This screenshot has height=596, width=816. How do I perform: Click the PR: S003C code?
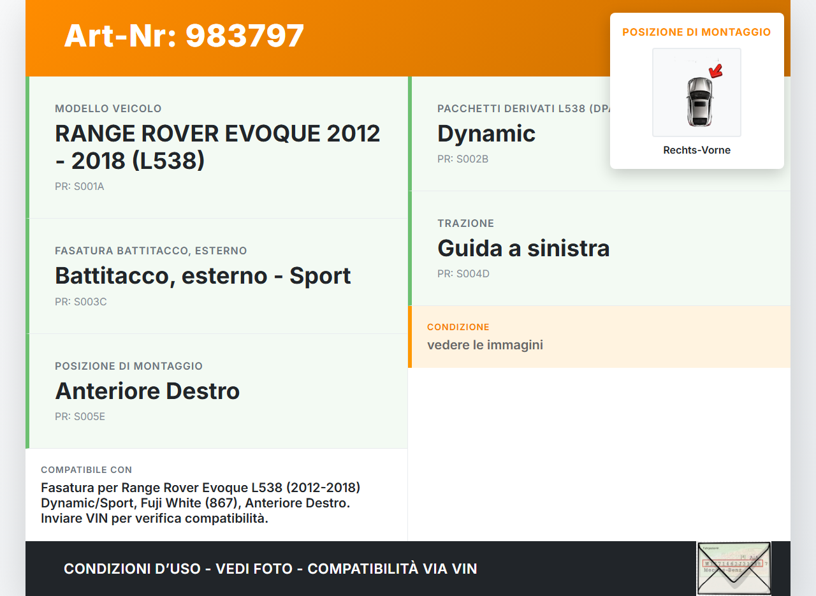point(81,302)
